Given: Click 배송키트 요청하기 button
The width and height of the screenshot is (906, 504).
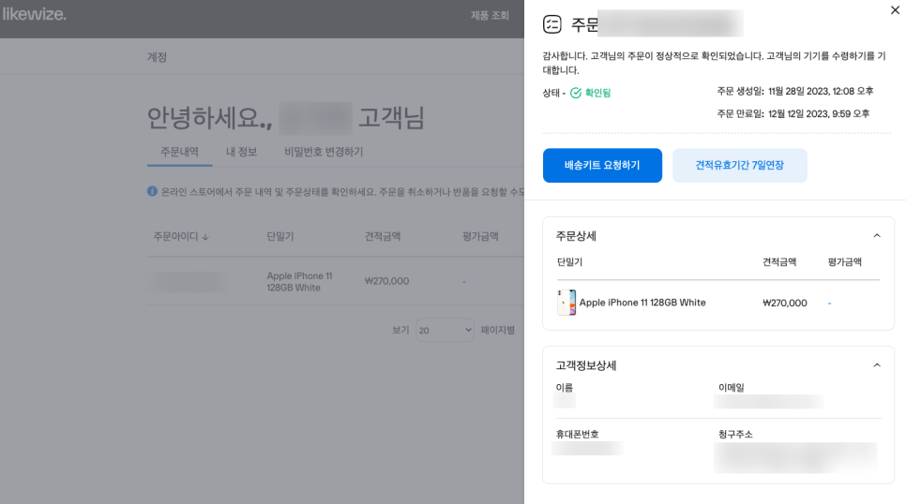Looking at the screenshot, I should pyautogui.click(x=602, y=165).
